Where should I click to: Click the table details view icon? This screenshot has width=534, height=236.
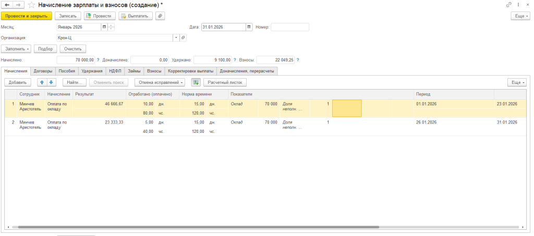click(196, 82)
